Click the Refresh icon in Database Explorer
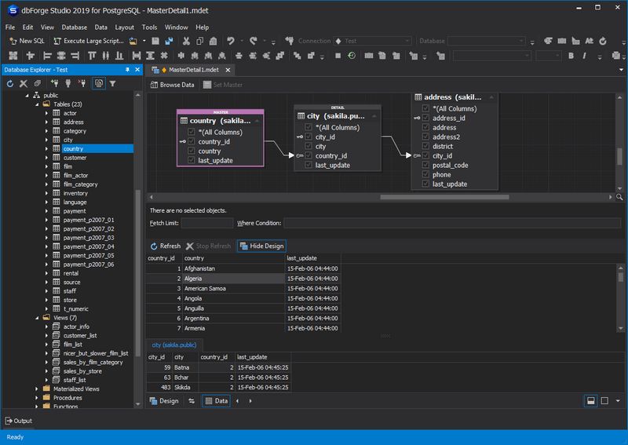 [x=10, y=83]
